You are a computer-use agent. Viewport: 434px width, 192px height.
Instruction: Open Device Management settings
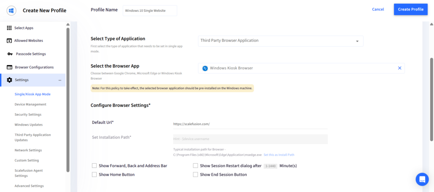click(x=31, y=104)
